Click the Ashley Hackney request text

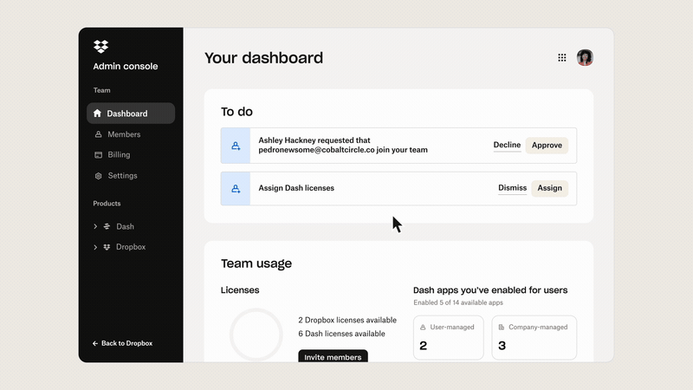tap(343, 145)
